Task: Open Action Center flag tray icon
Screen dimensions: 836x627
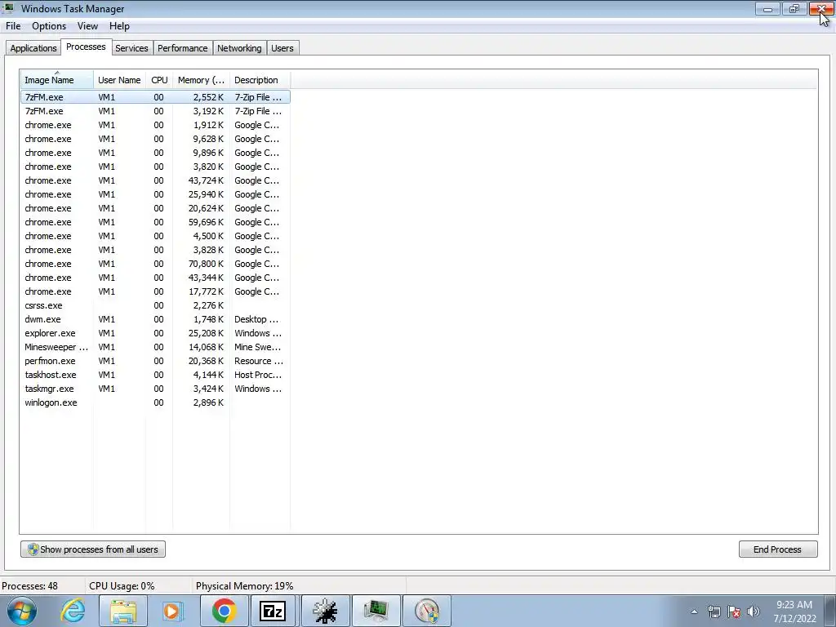Action: 734,611
